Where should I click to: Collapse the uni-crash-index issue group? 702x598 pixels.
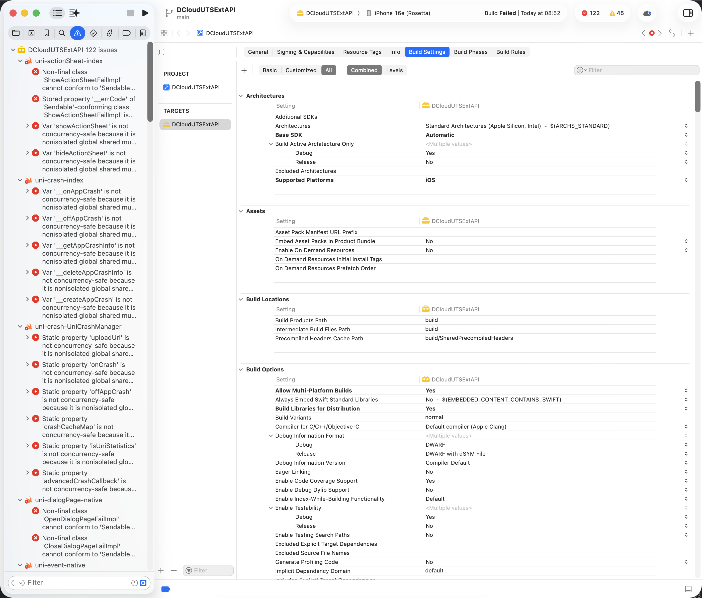point(20,180)
